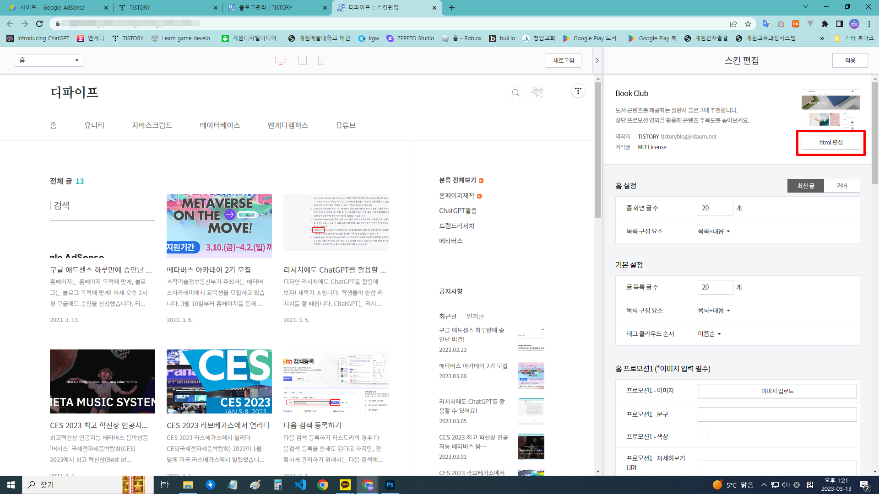Open the 유니티 blog category
Screen dimensions: 879x494
(94, 125)
